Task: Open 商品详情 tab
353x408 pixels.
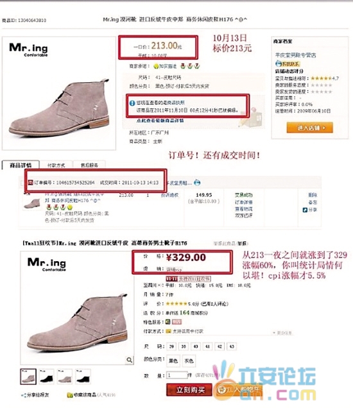Action: (x=21, y=165)
